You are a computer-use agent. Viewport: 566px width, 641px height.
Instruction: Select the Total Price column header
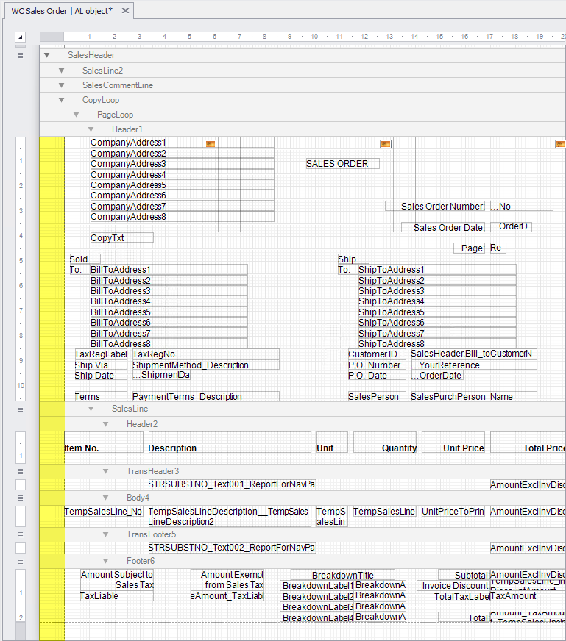click(528, 443)
